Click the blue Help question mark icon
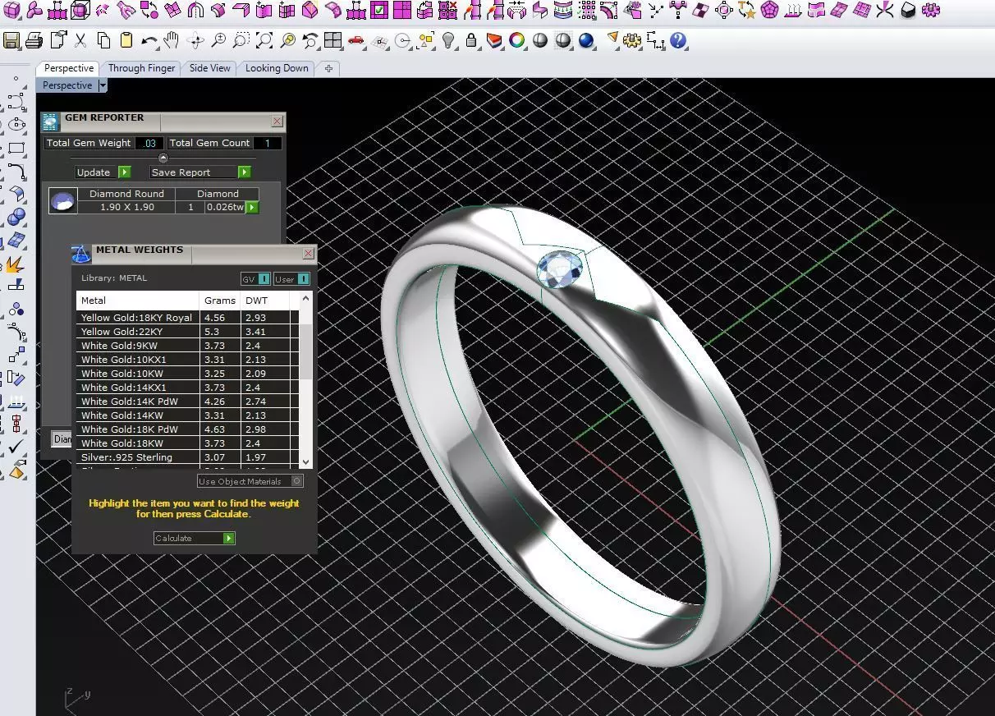The width and height of the screenshot is (995, 716). [678, 40]
